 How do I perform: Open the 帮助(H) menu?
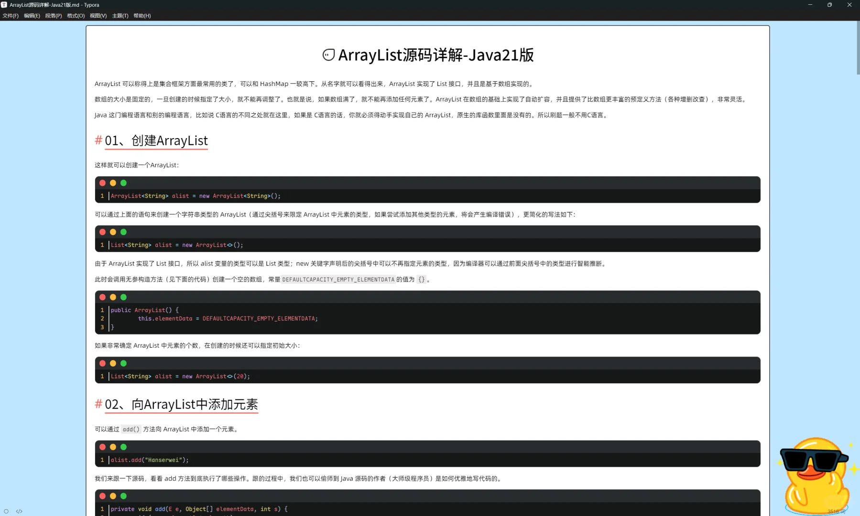142,15
